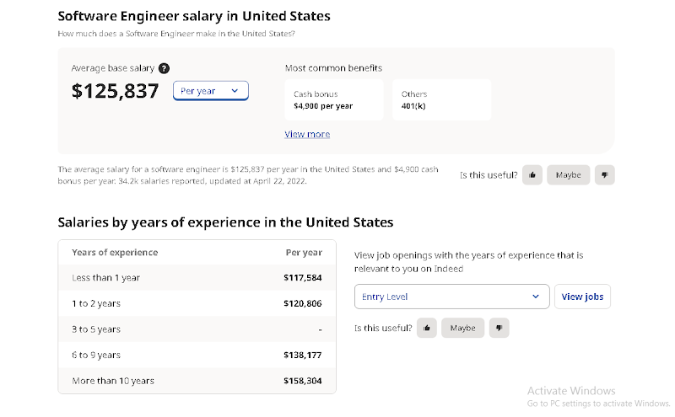Click thumbs down below the Entry Level dropdown
The height and width of the screenshot is (417, 675).
coord(499,328)
